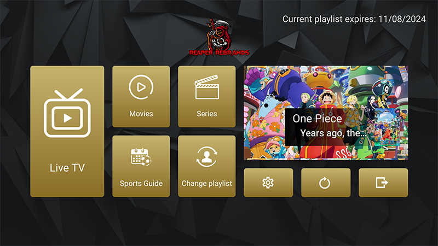
Task: Click the television icon on Live TV
Action: tap(67, 113)
